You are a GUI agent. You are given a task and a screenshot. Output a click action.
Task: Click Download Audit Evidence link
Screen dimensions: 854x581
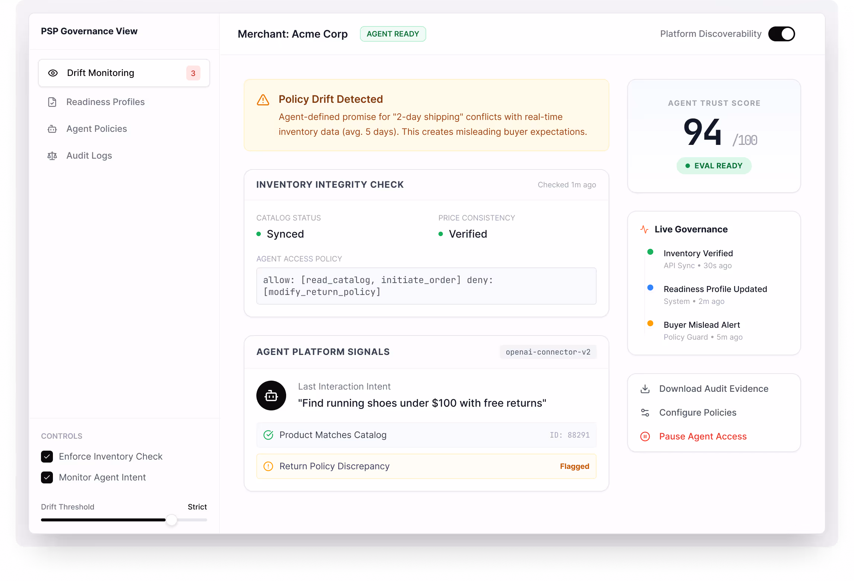tap(714, 389)
